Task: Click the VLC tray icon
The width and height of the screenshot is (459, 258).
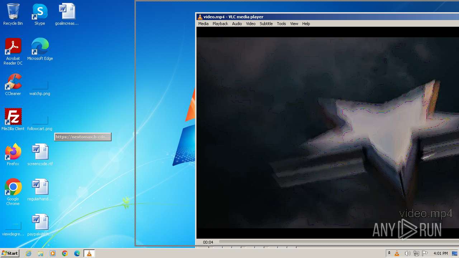Action: 397,253
